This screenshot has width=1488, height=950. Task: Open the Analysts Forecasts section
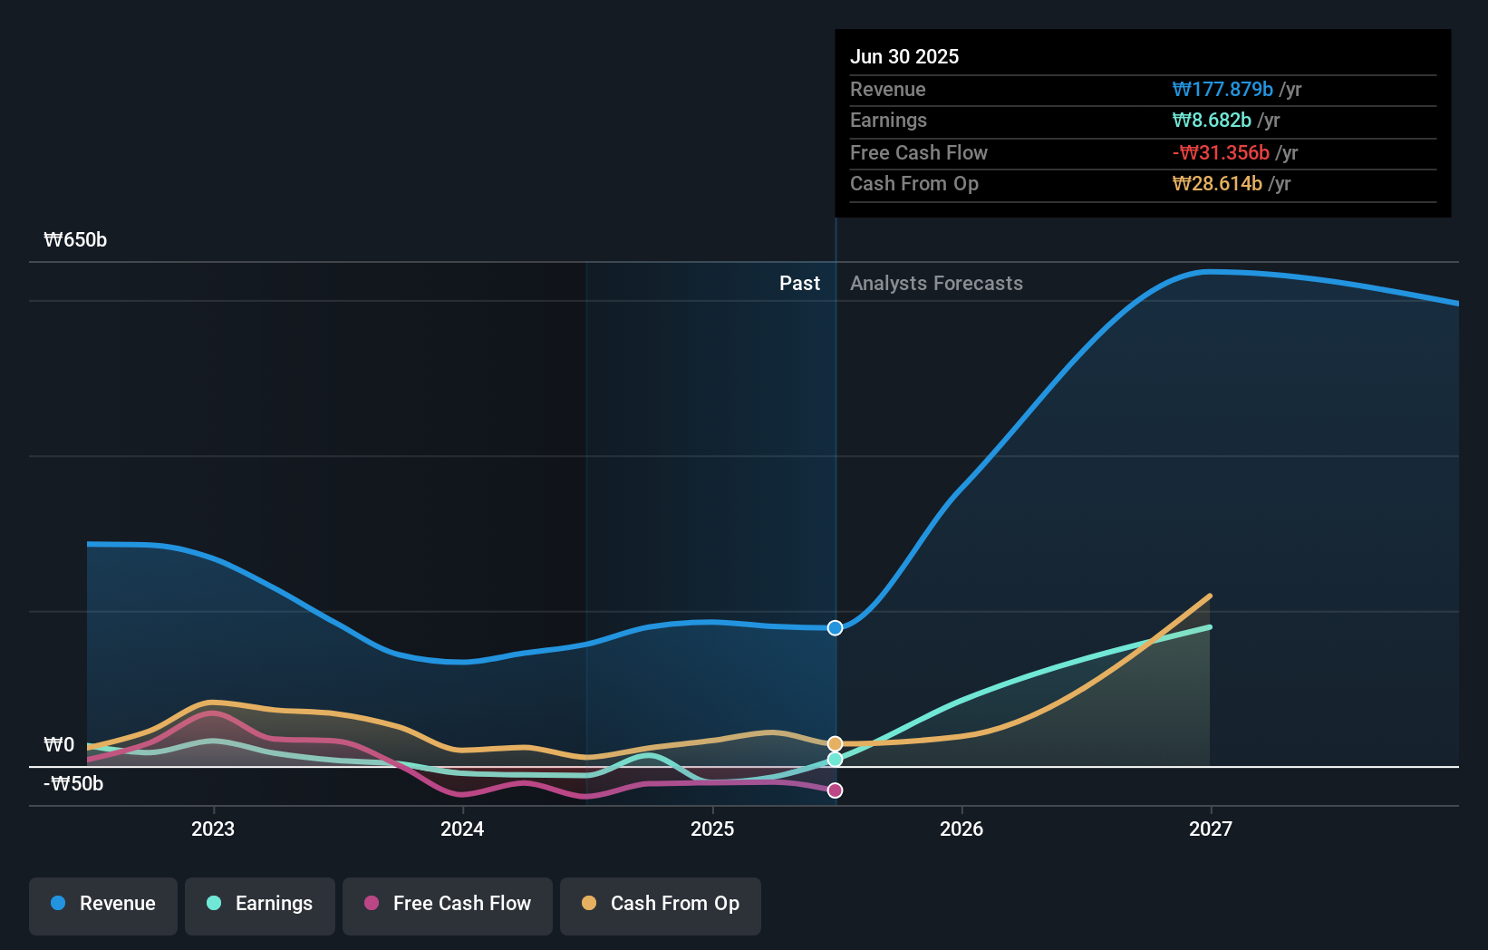(937, 283)
